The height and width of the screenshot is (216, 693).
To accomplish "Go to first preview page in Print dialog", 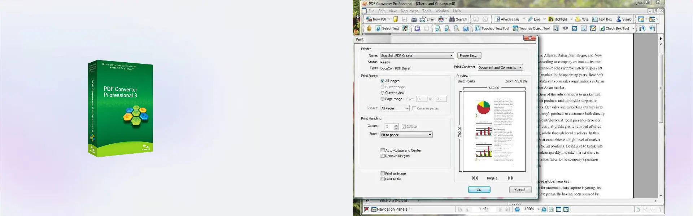I will (x=475, y=178).
